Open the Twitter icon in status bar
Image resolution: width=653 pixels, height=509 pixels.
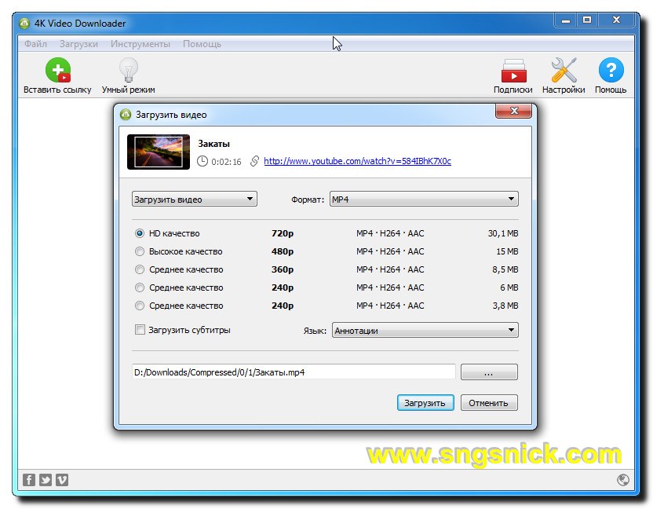coord(46,480)
